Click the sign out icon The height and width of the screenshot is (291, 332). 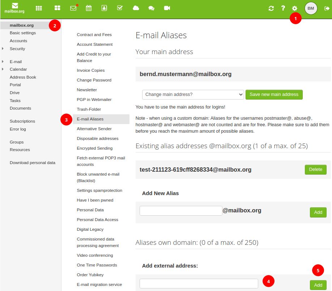(x=327, y=8)
